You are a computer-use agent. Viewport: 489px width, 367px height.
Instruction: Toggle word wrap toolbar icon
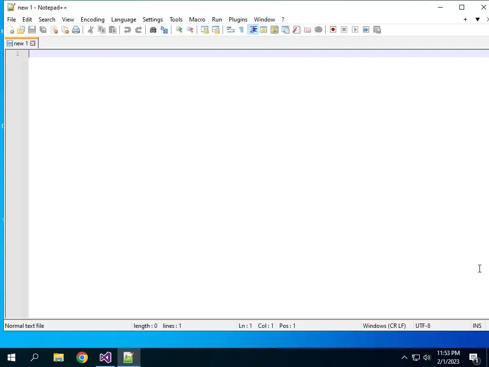click(231, 30)
